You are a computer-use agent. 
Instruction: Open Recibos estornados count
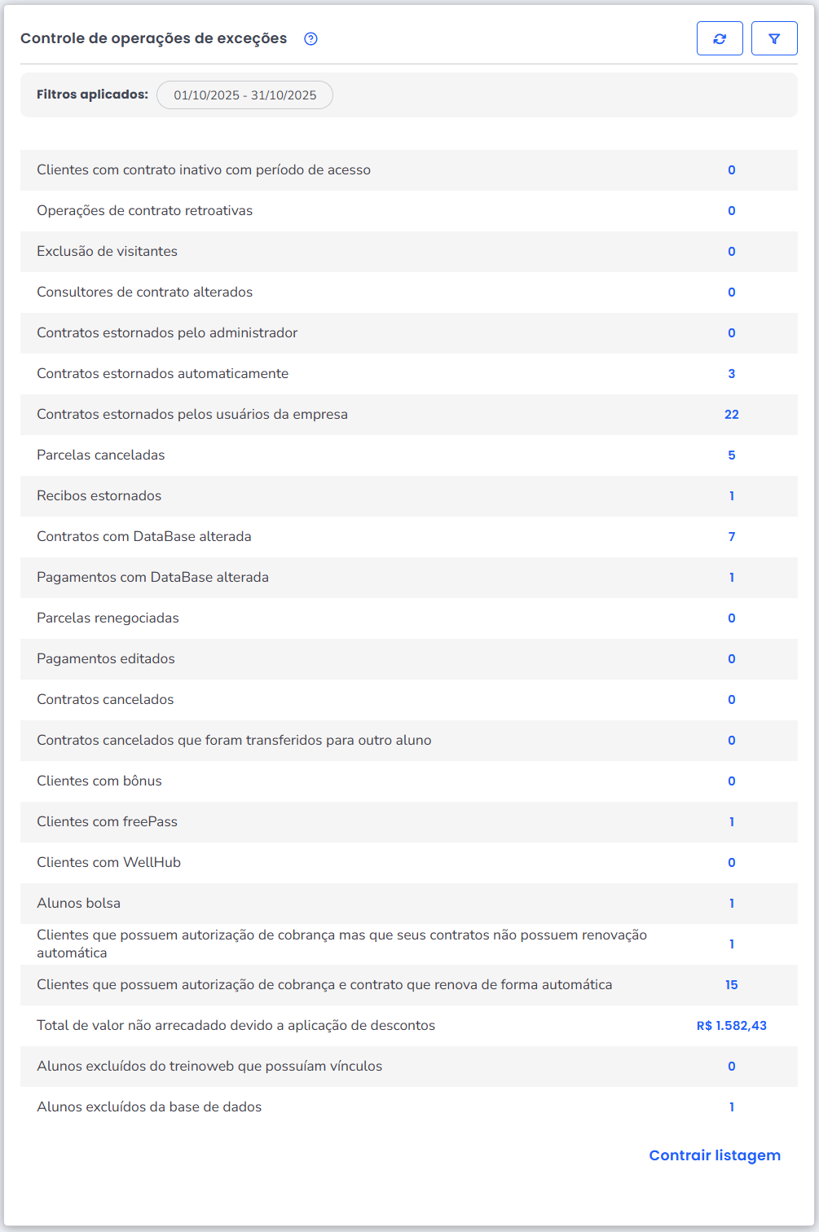click(x=732, y=496)
